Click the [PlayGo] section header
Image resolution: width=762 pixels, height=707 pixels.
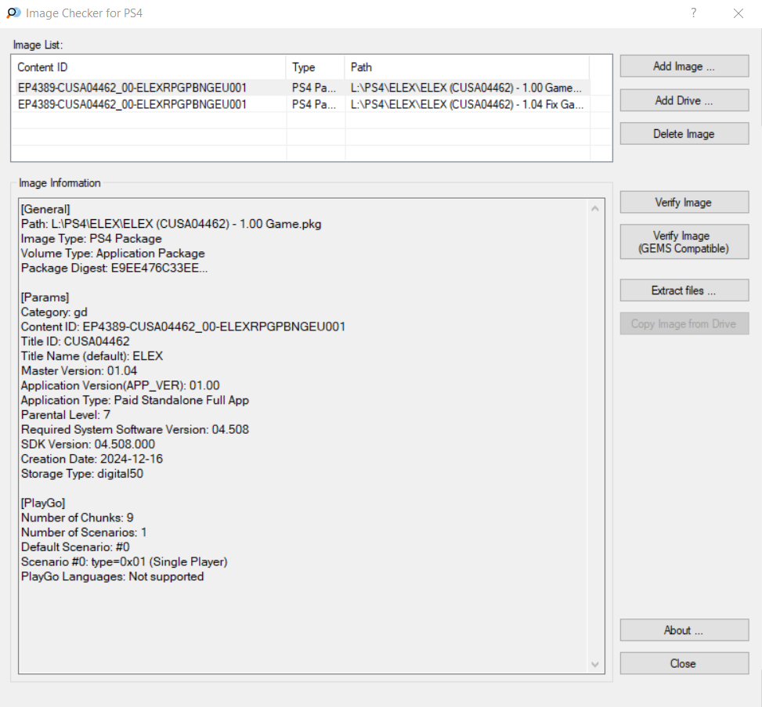click(x=43, y=503)
